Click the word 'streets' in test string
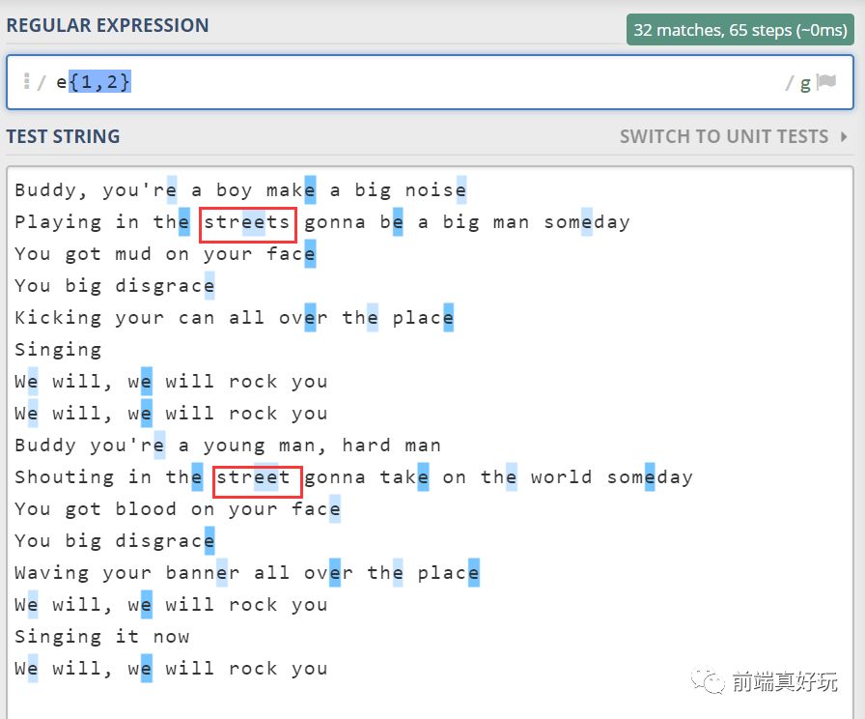 (x=246, y=222)
